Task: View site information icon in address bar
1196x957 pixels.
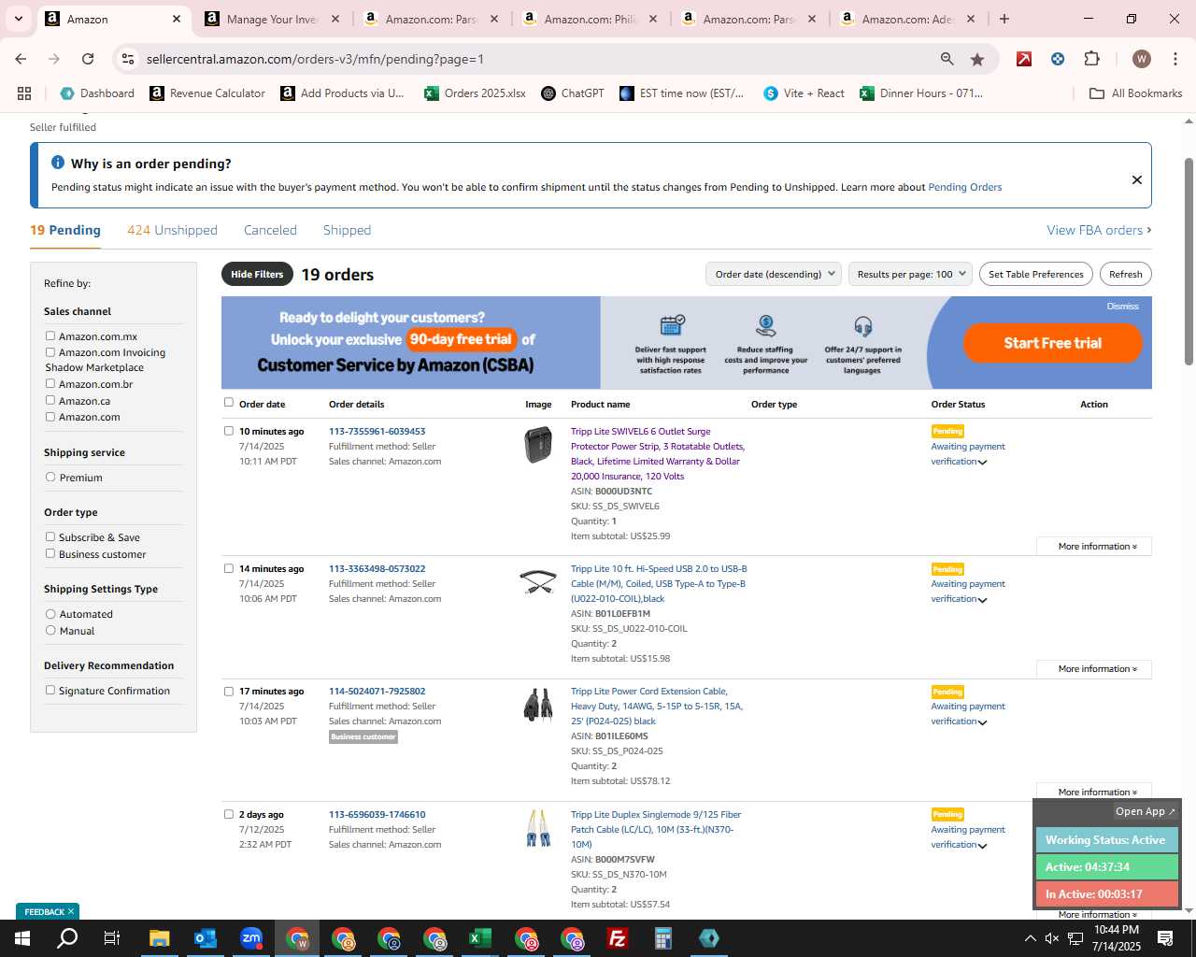Action: [x=128, y=59]
